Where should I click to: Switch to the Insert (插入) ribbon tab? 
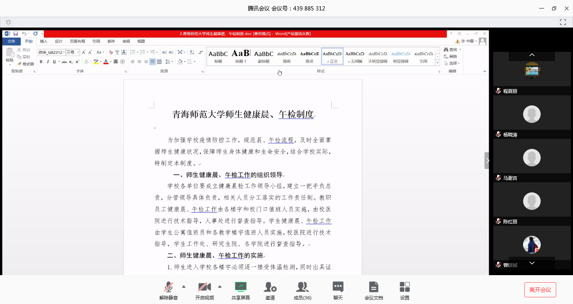(44, 41)
